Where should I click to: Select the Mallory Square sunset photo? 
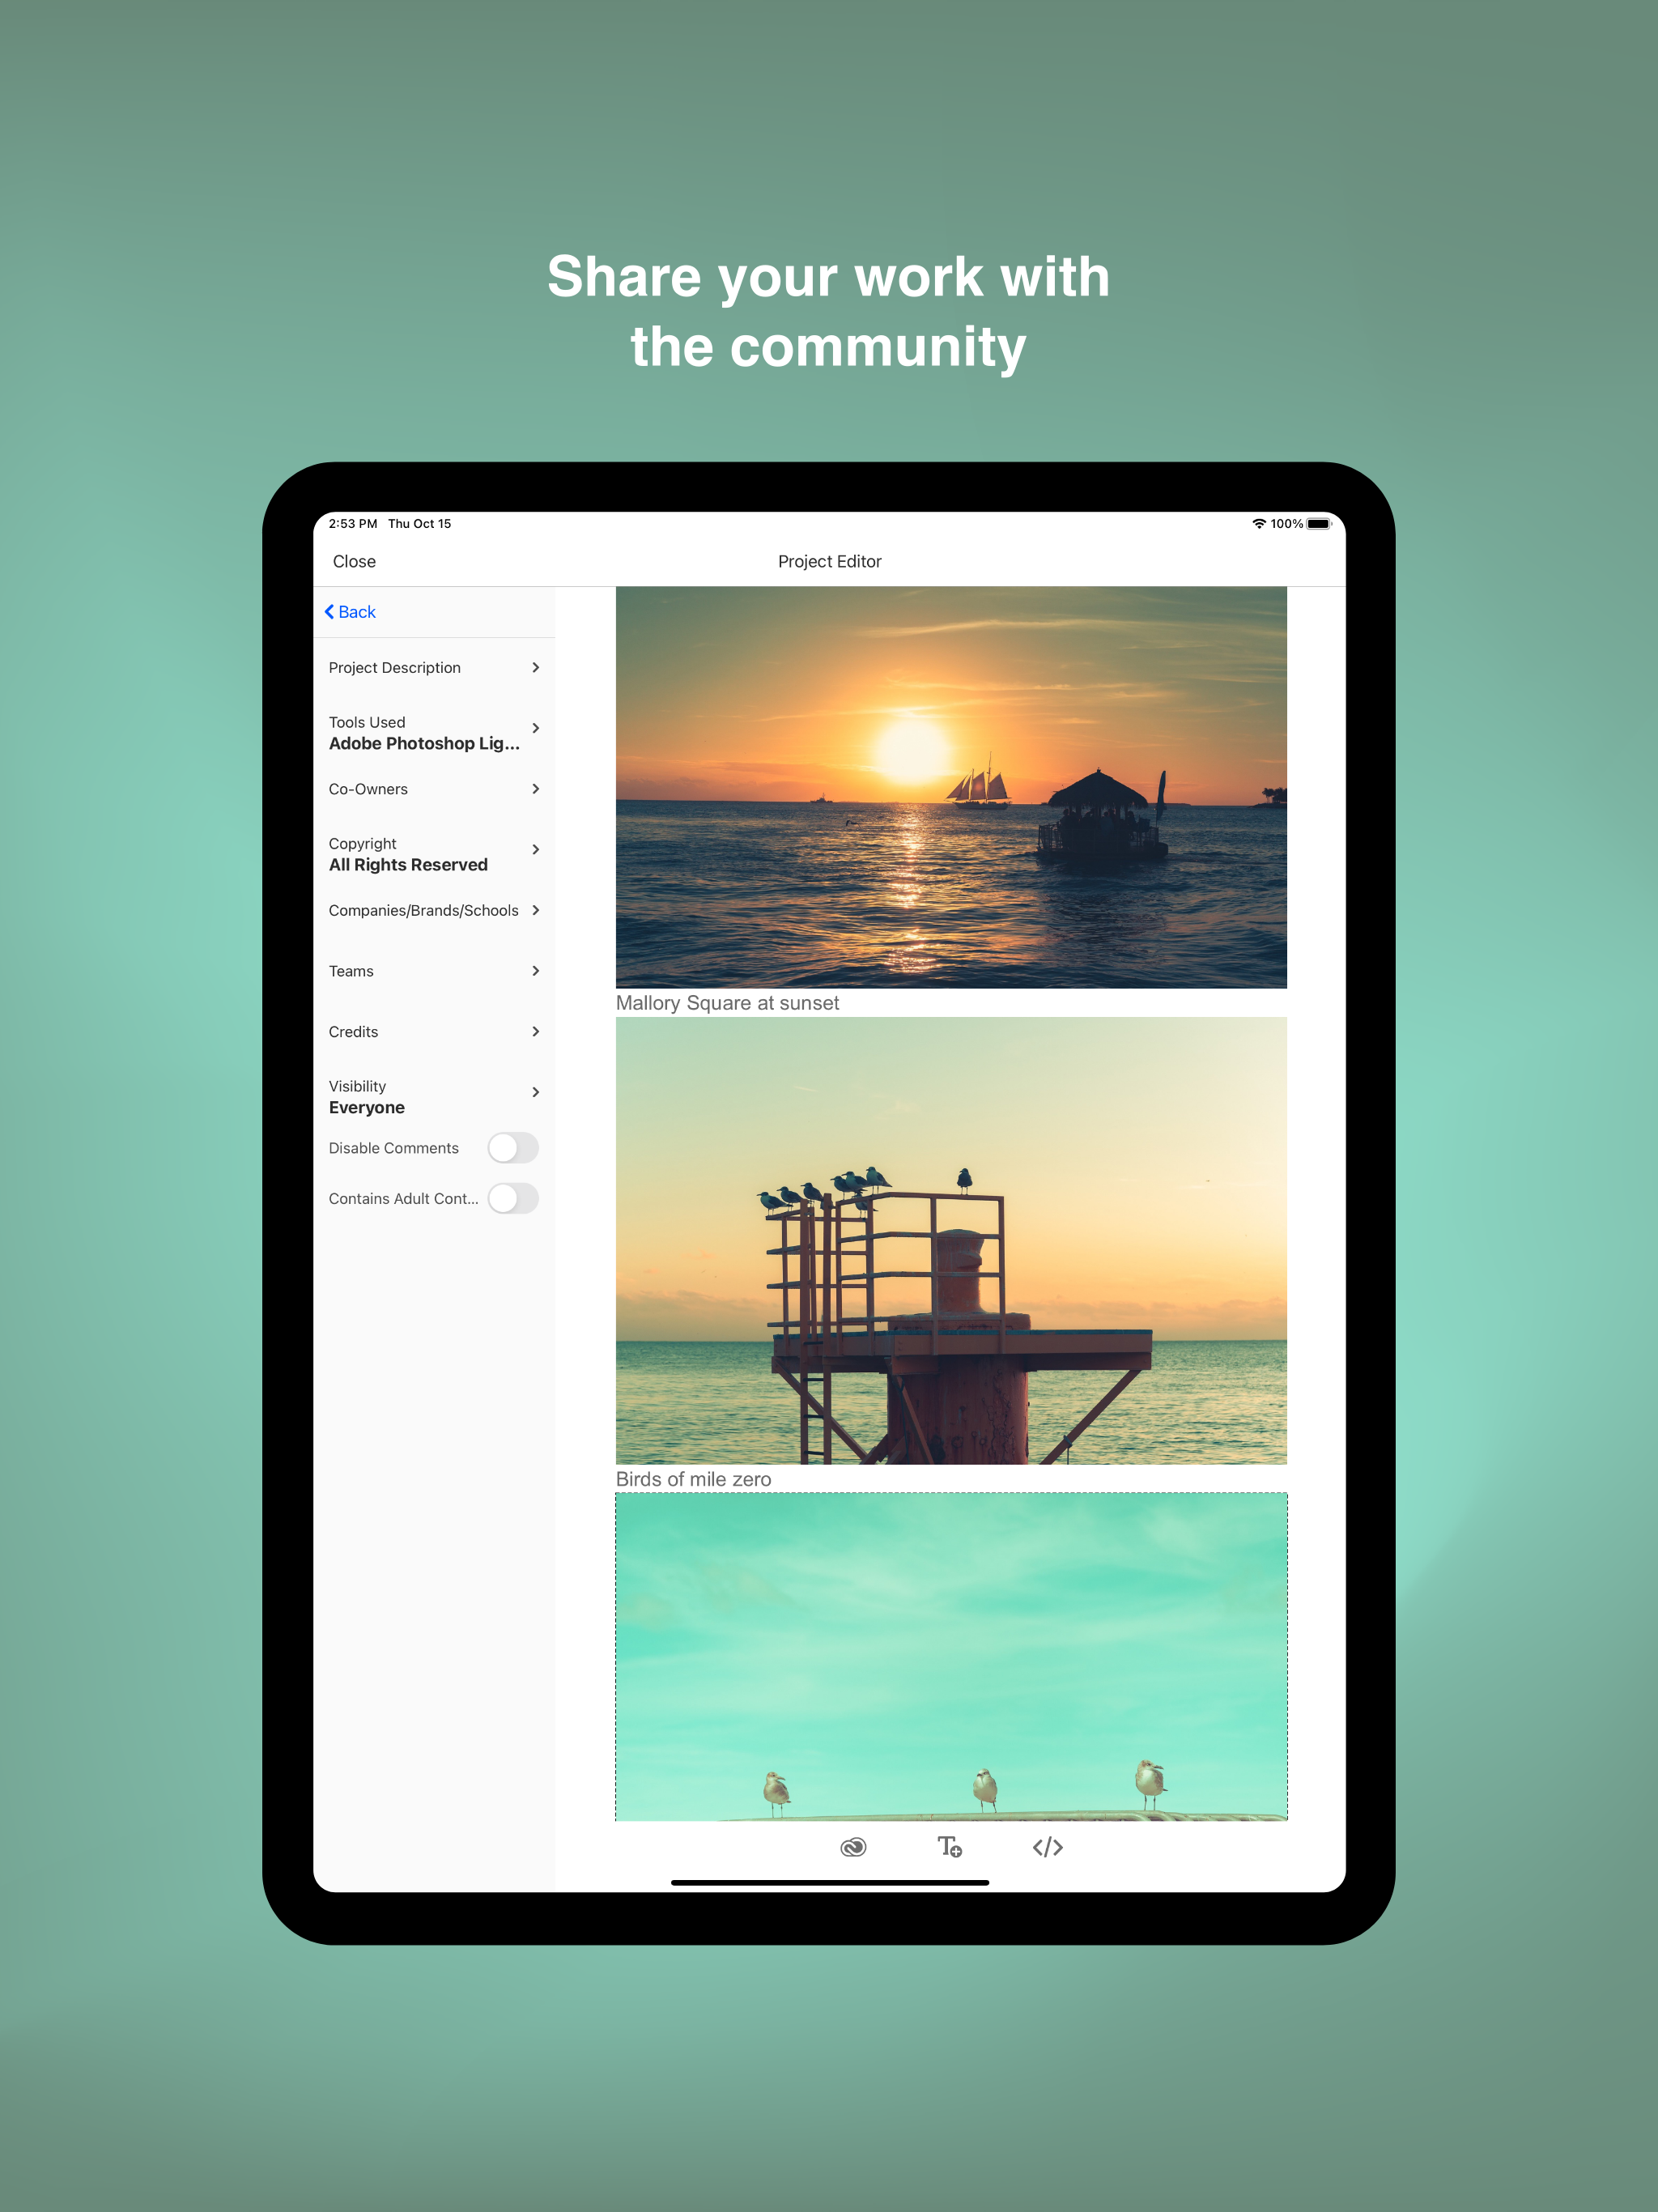tap(951, 786)
